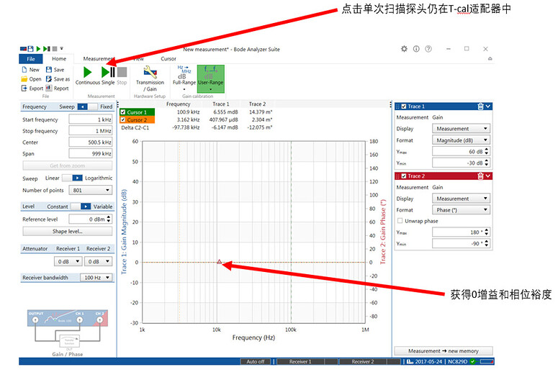This screenshot has height=372, width=558.
Task: Click the User-Range calibration icon
Action: (x=210, y=75)
